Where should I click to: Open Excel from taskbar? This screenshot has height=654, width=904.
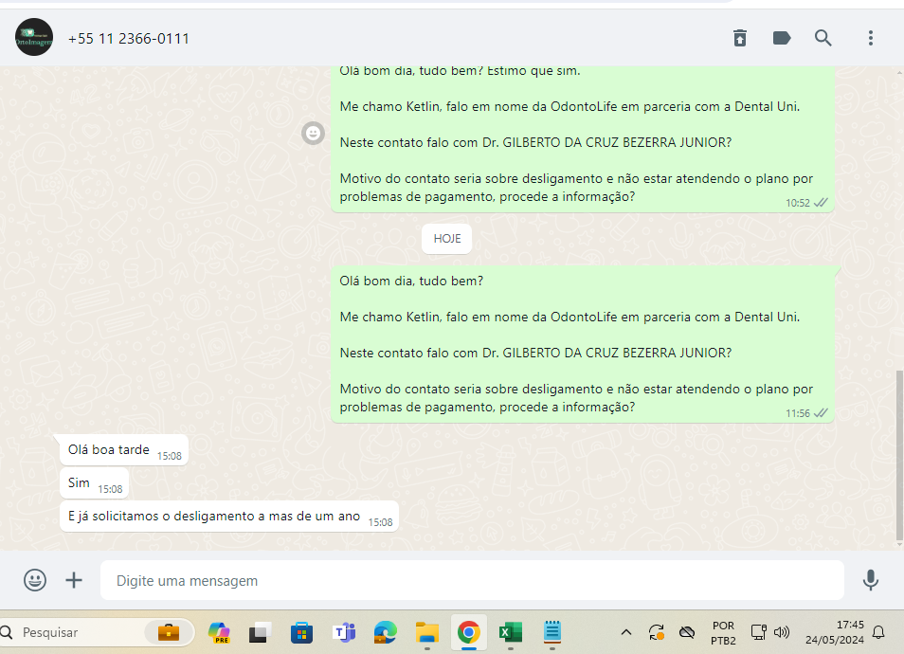coord(510,632)
